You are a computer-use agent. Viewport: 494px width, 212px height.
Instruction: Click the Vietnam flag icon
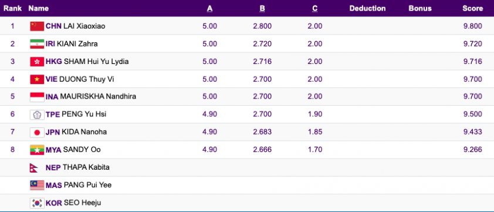[37, 79]
